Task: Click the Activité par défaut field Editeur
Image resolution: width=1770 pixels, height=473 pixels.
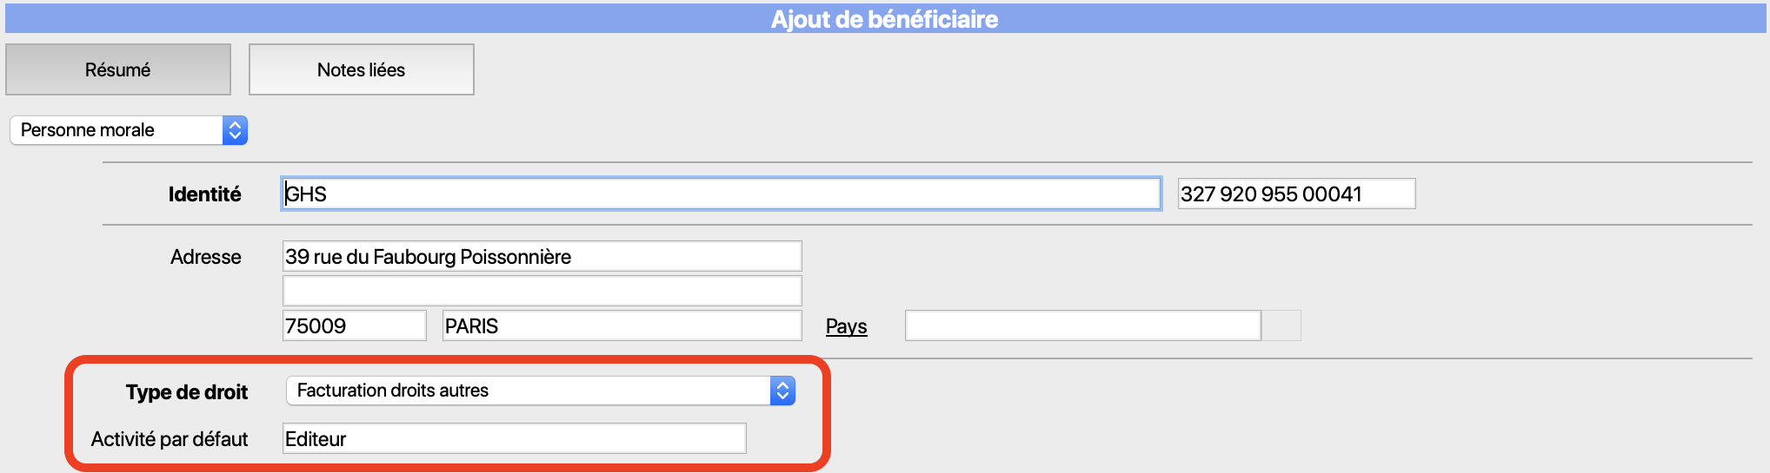Action: pos(515,438)
